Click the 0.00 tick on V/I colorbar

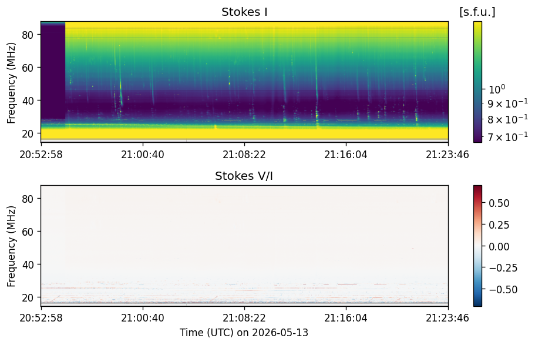pyautogui.click(x=499, y=247)
